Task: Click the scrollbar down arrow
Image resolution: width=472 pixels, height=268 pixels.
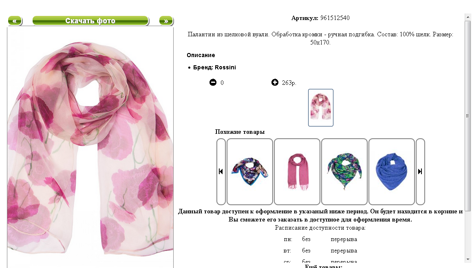Action: tap(468, 259)
